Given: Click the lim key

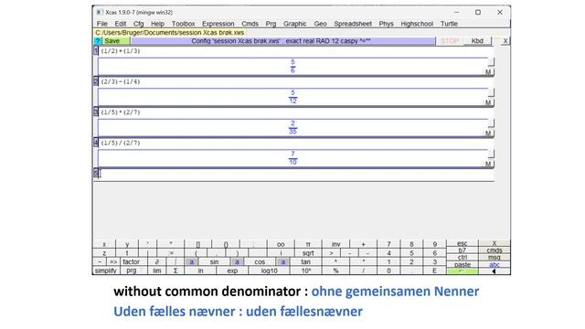Looking at the screenshot, I should (157, 271).
